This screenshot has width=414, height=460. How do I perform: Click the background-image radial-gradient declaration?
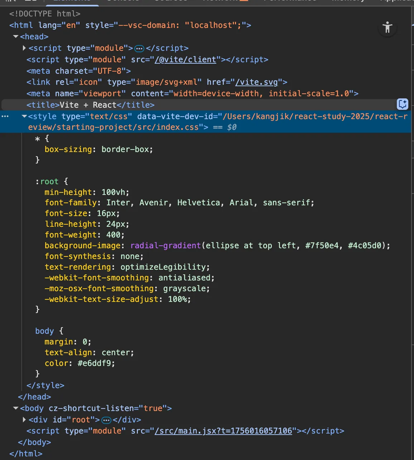click(217, 245)
